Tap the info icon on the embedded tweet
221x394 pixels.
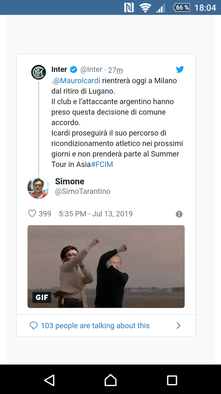click(x=179, y=214)
